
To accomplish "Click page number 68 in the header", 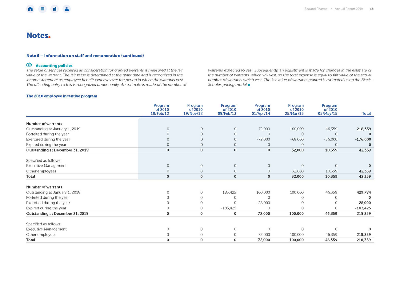I will (372, 9).
